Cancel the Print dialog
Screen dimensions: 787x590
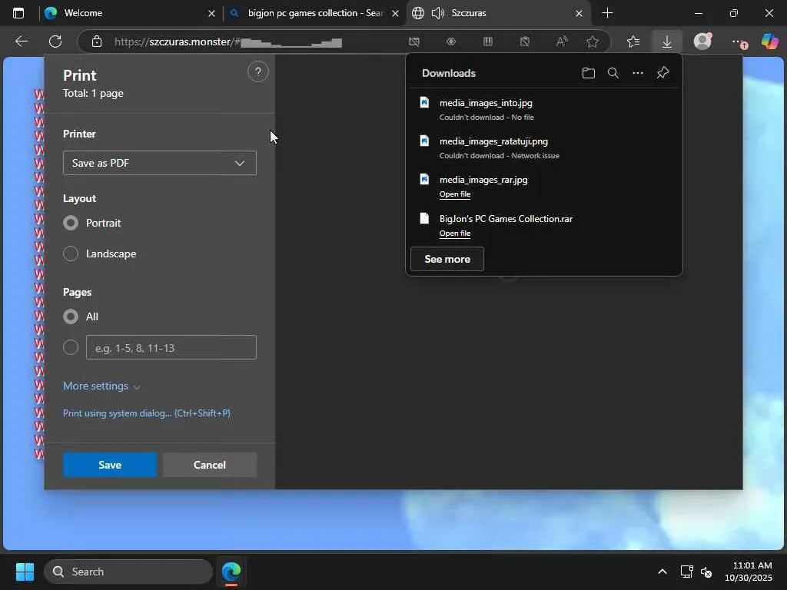coord(210,465)
